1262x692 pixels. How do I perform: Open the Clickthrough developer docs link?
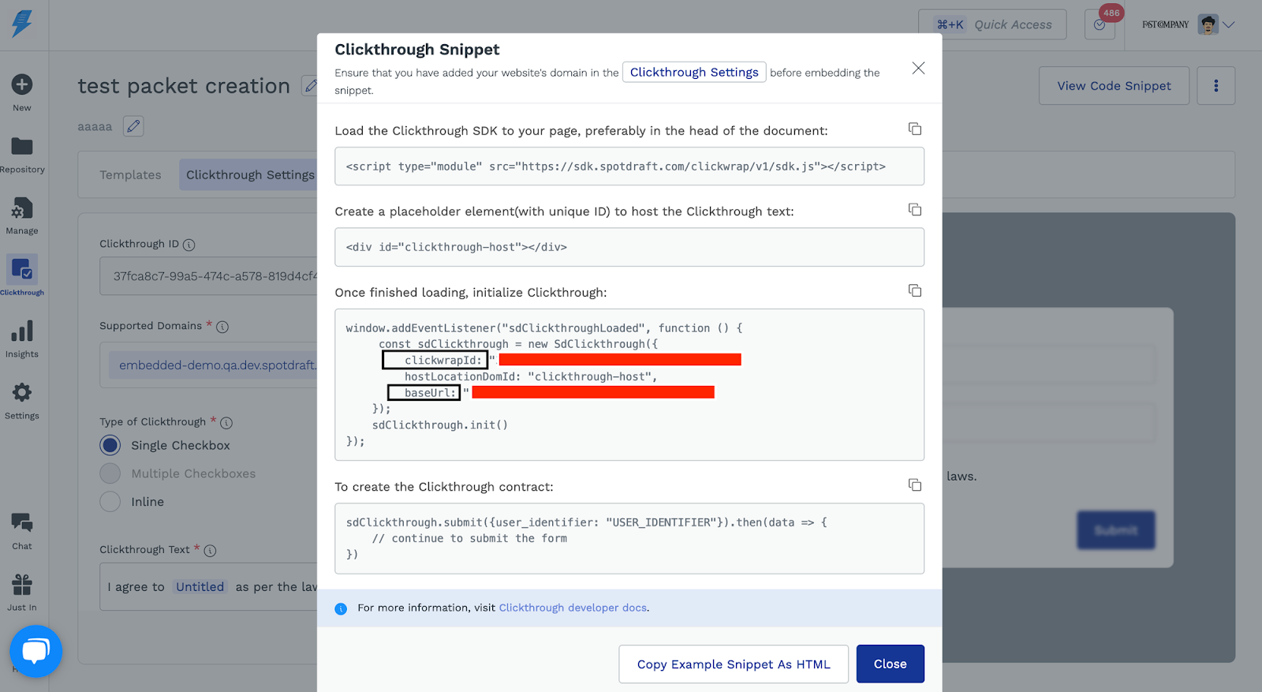pos(573,608)
